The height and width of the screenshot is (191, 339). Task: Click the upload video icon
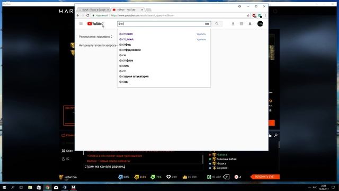(x=233, y=23)
